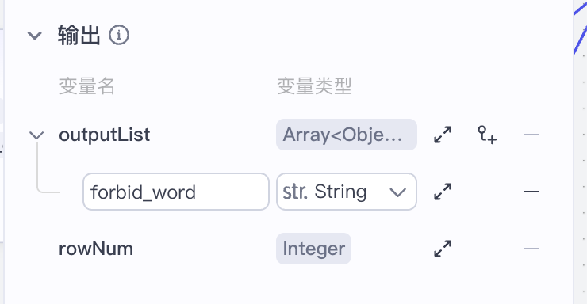This screenshot has height=304, width=587.
Task: Select the rowNum variable name
Action: coord(96,249)
